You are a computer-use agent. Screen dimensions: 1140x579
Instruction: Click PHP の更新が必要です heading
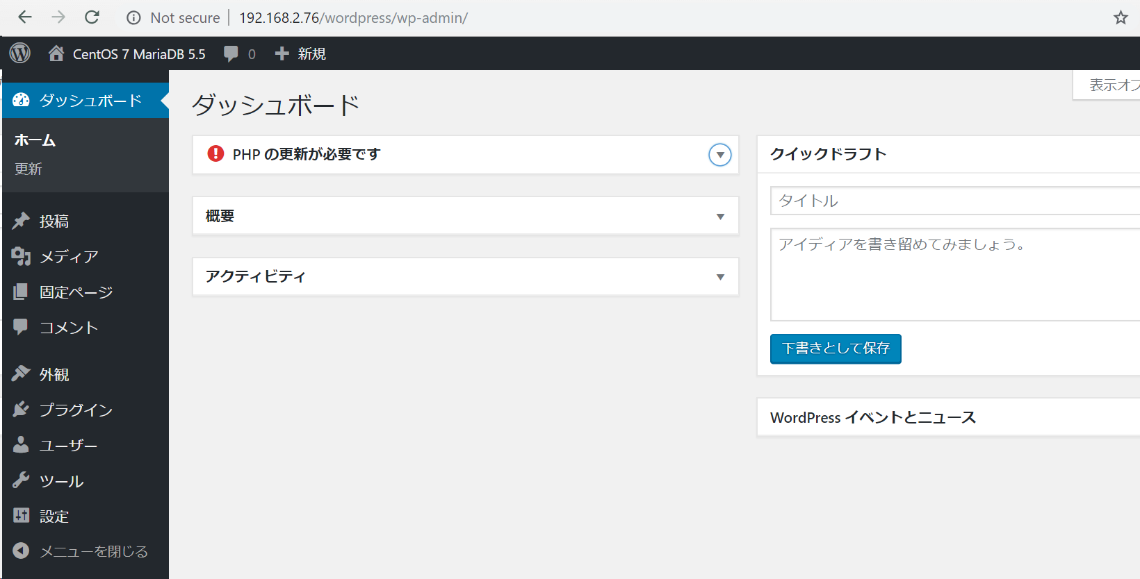307,154
